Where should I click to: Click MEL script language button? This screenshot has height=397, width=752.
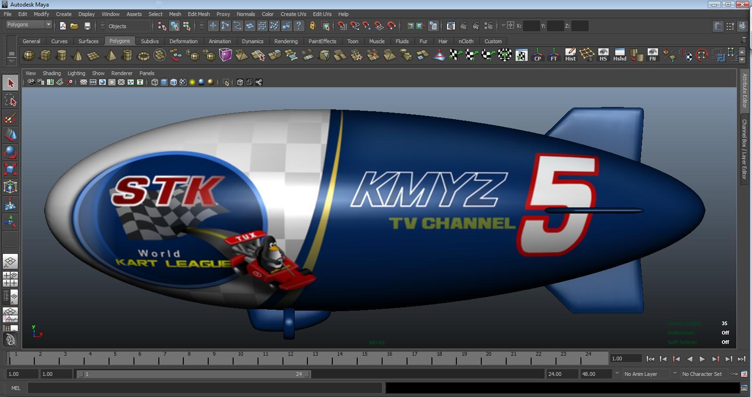pyautogui.click(x=16, y=388)
